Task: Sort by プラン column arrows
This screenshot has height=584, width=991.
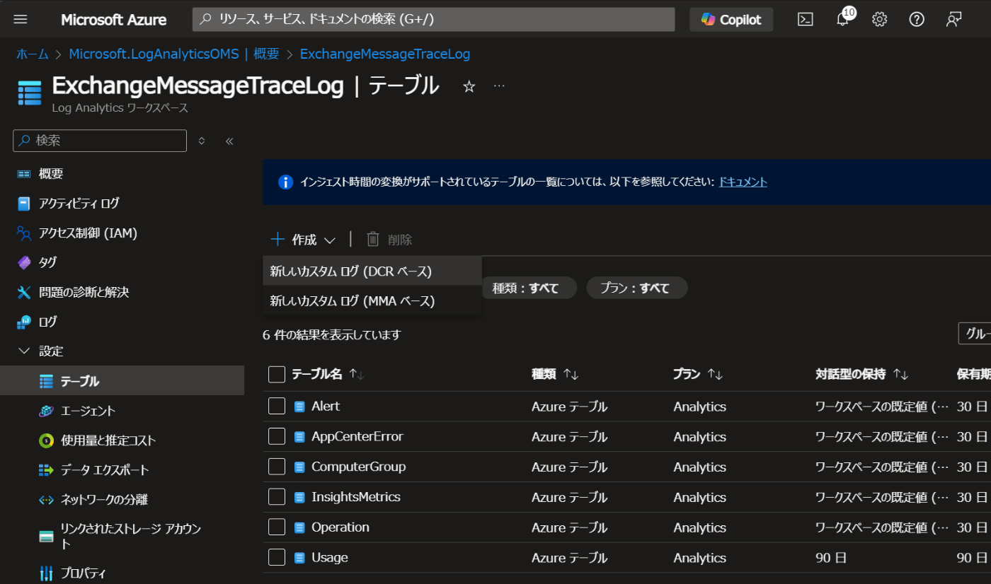Action: 715,375
